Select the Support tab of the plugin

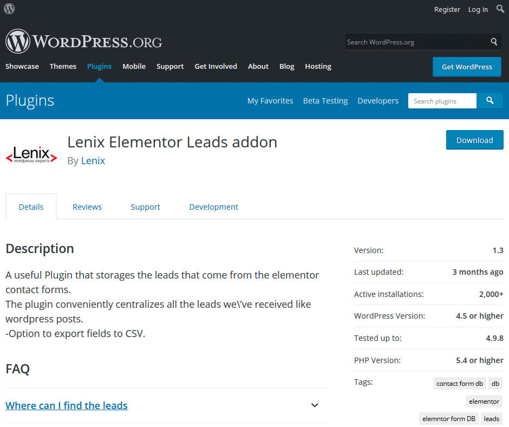click(146, 207)
